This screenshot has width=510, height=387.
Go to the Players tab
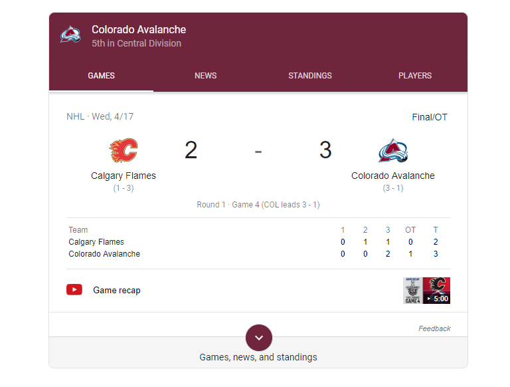pos(415,76)
